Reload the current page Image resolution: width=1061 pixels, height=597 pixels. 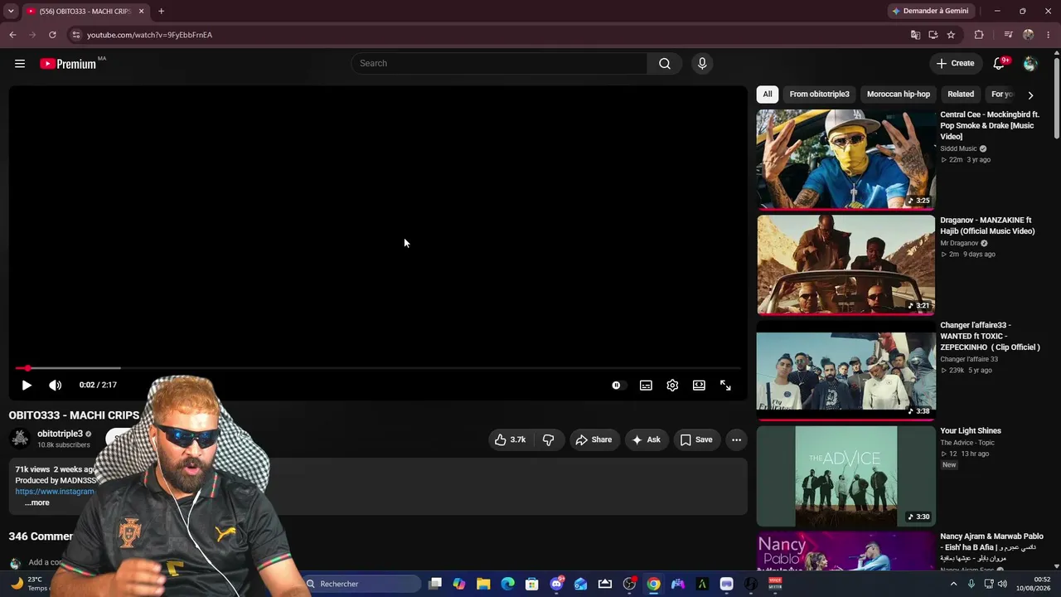point(52,35)
